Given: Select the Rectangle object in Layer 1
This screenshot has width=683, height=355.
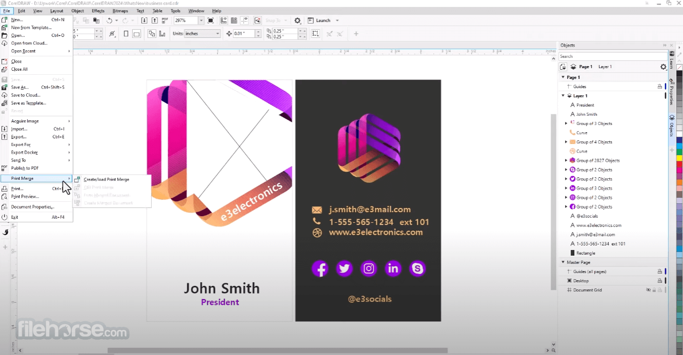Looking at the screenshot, I should coord(583,253).
